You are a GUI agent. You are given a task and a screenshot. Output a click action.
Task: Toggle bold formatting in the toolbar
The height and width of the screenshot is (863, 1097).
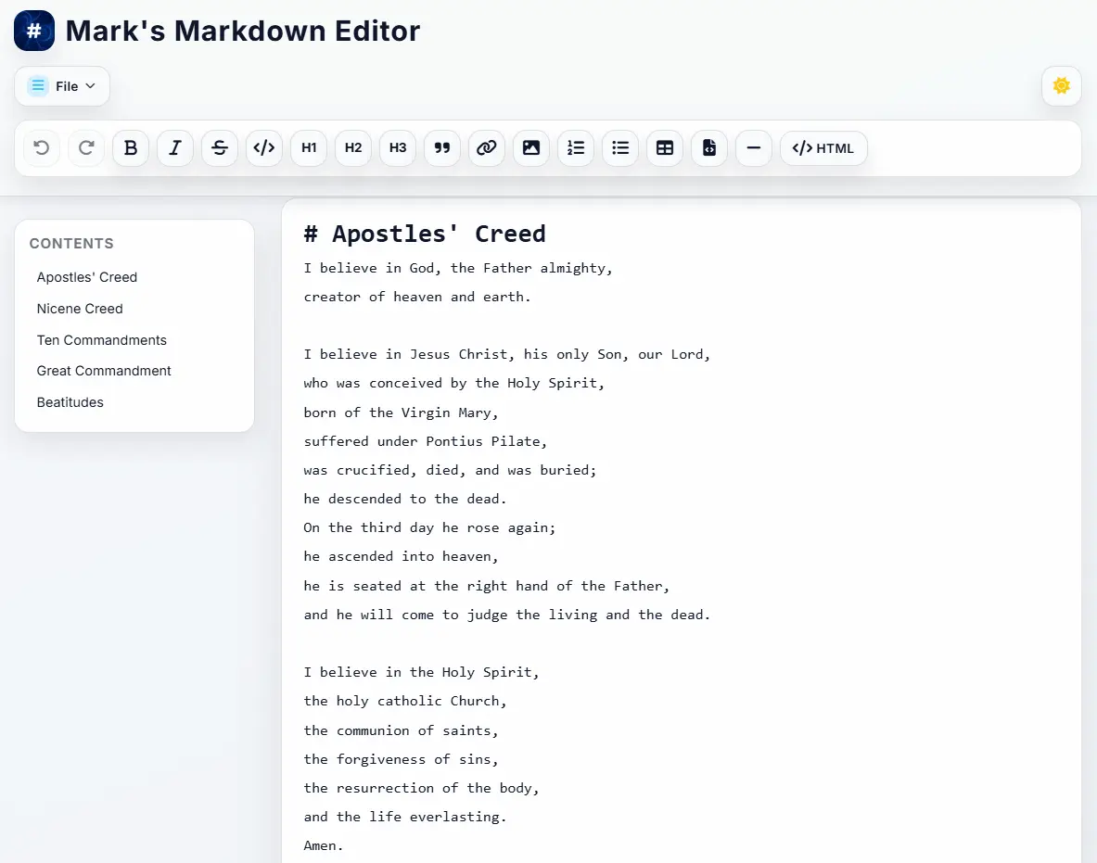(130, 148)
